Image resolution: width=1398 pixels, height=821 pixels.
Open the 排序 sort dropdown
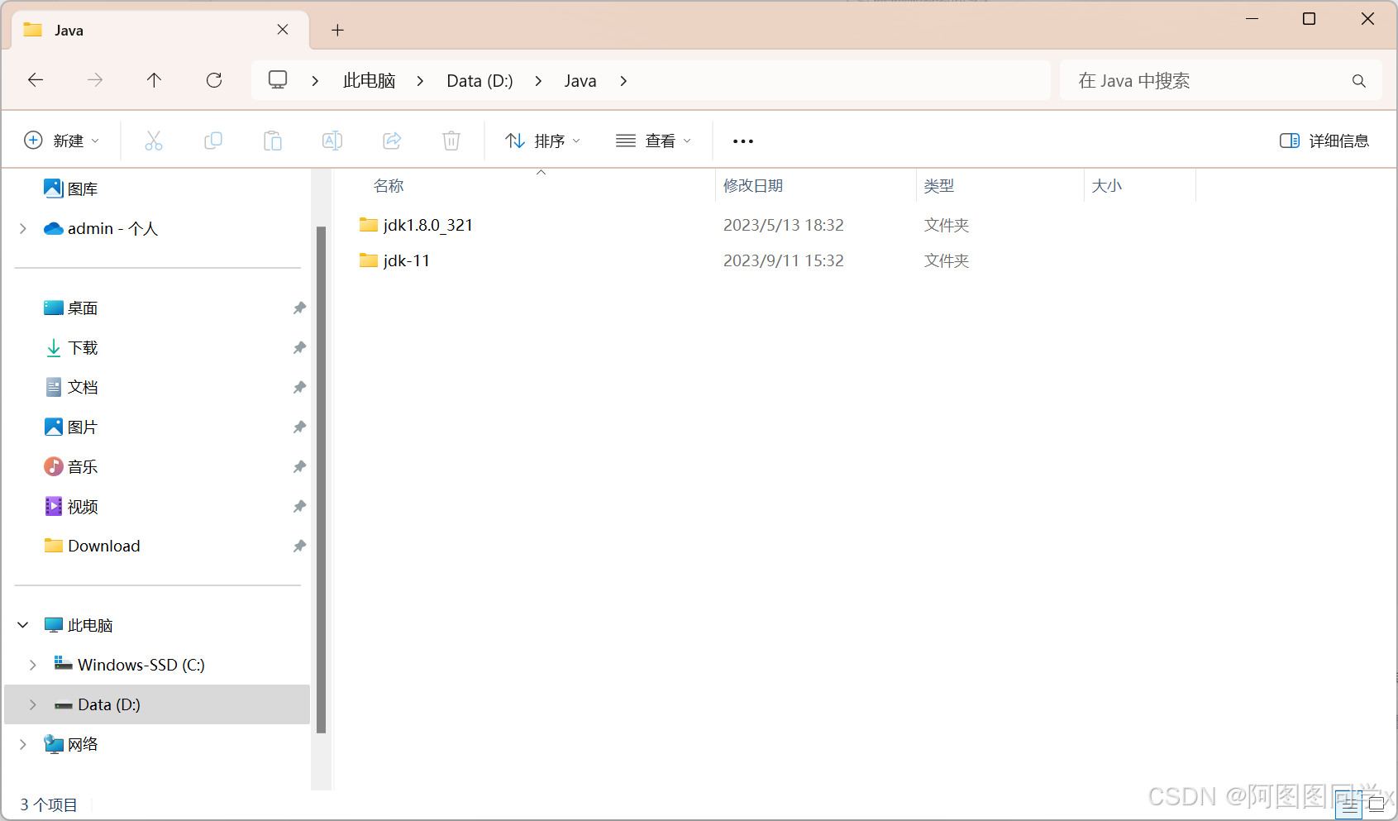coord(542,141)
